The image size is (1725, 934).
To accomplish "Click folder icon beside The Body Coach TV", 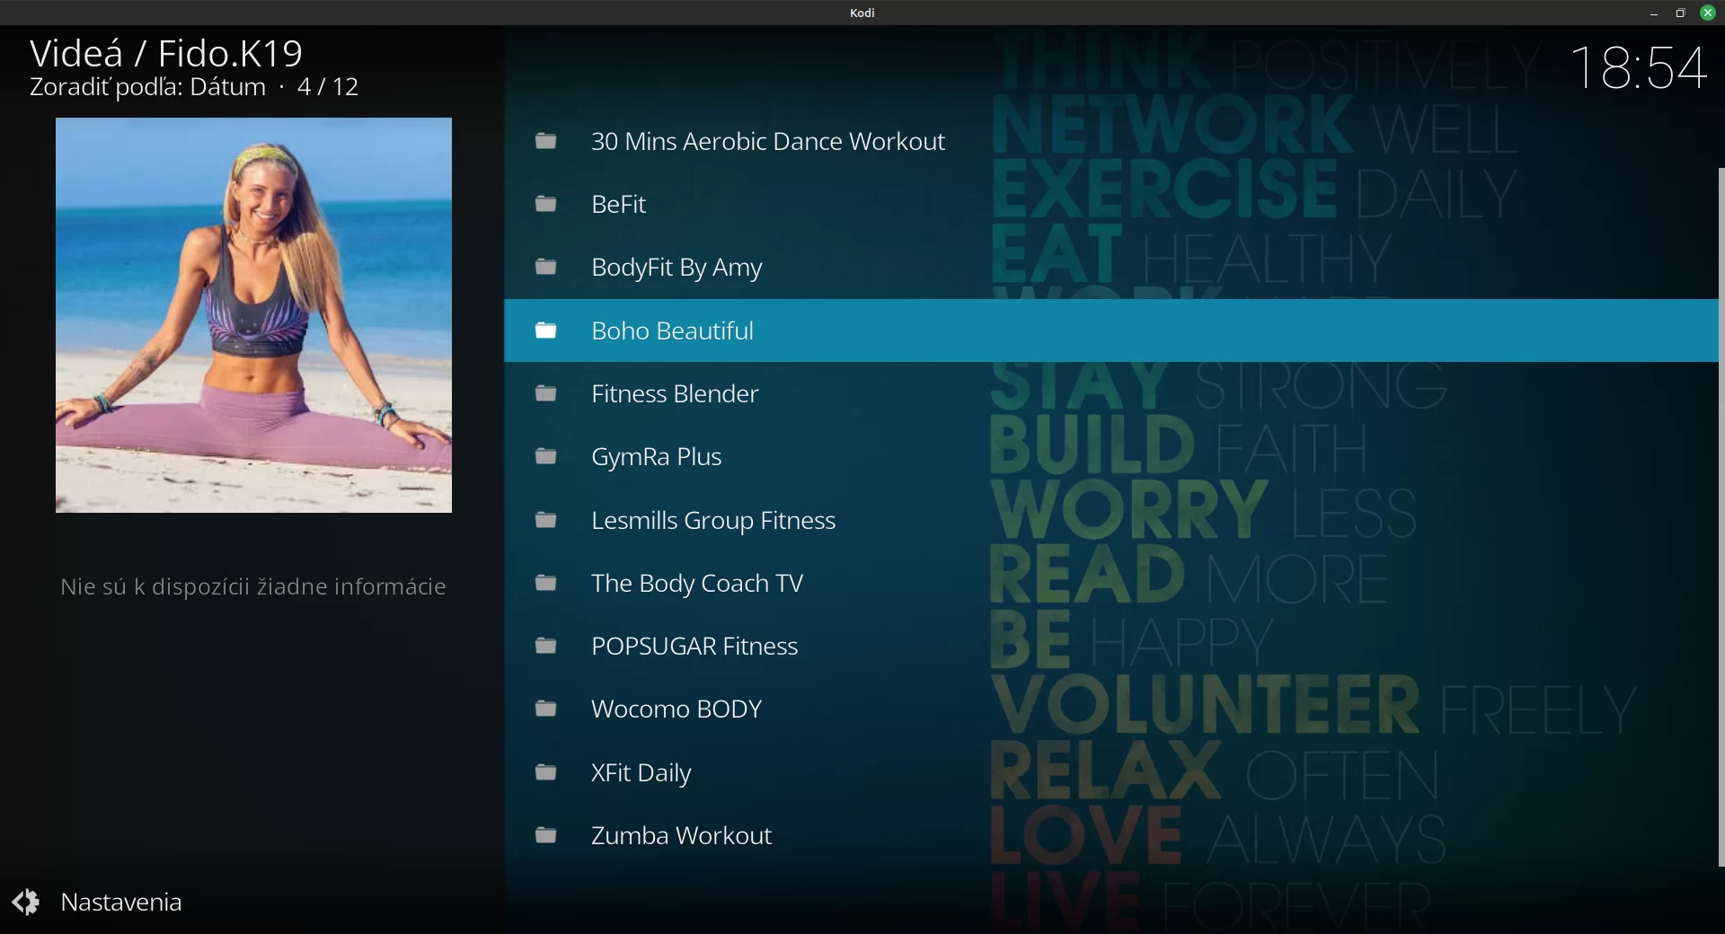I will pos(545,583).
